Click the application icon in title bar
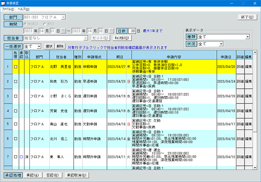This screenshot has height=182, width=261. (x=3, y=3)
